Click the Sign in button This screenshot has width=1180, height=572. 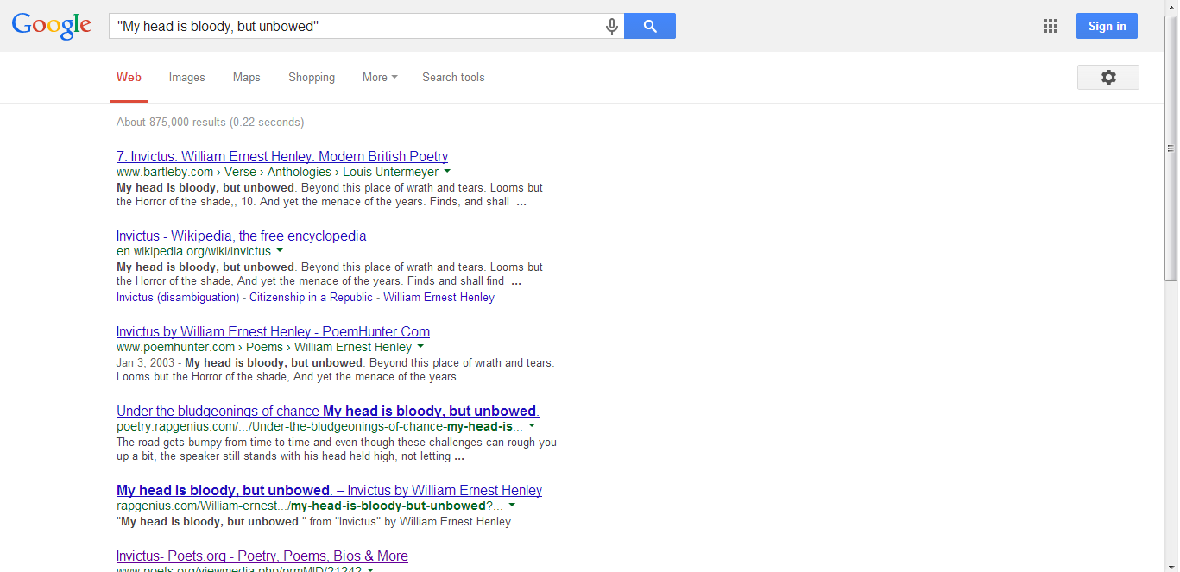click(x=1107, y=26)
